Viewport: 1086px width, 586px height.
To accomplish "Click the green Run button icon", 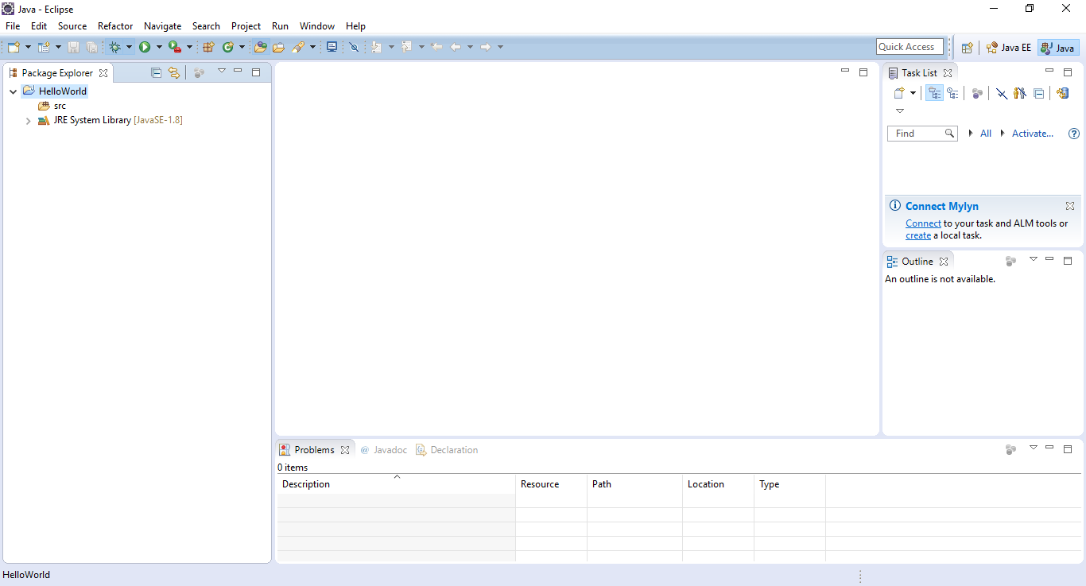I will pyautogui.click(x=145, y=47).
